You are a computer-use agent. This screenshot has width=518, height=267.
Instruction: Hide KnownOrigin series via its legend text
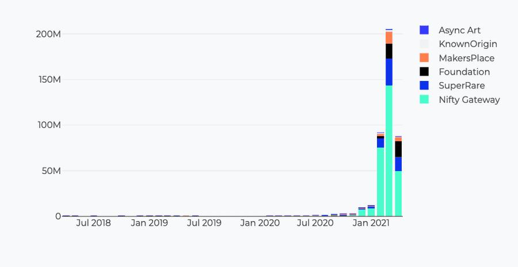point(467,44)
